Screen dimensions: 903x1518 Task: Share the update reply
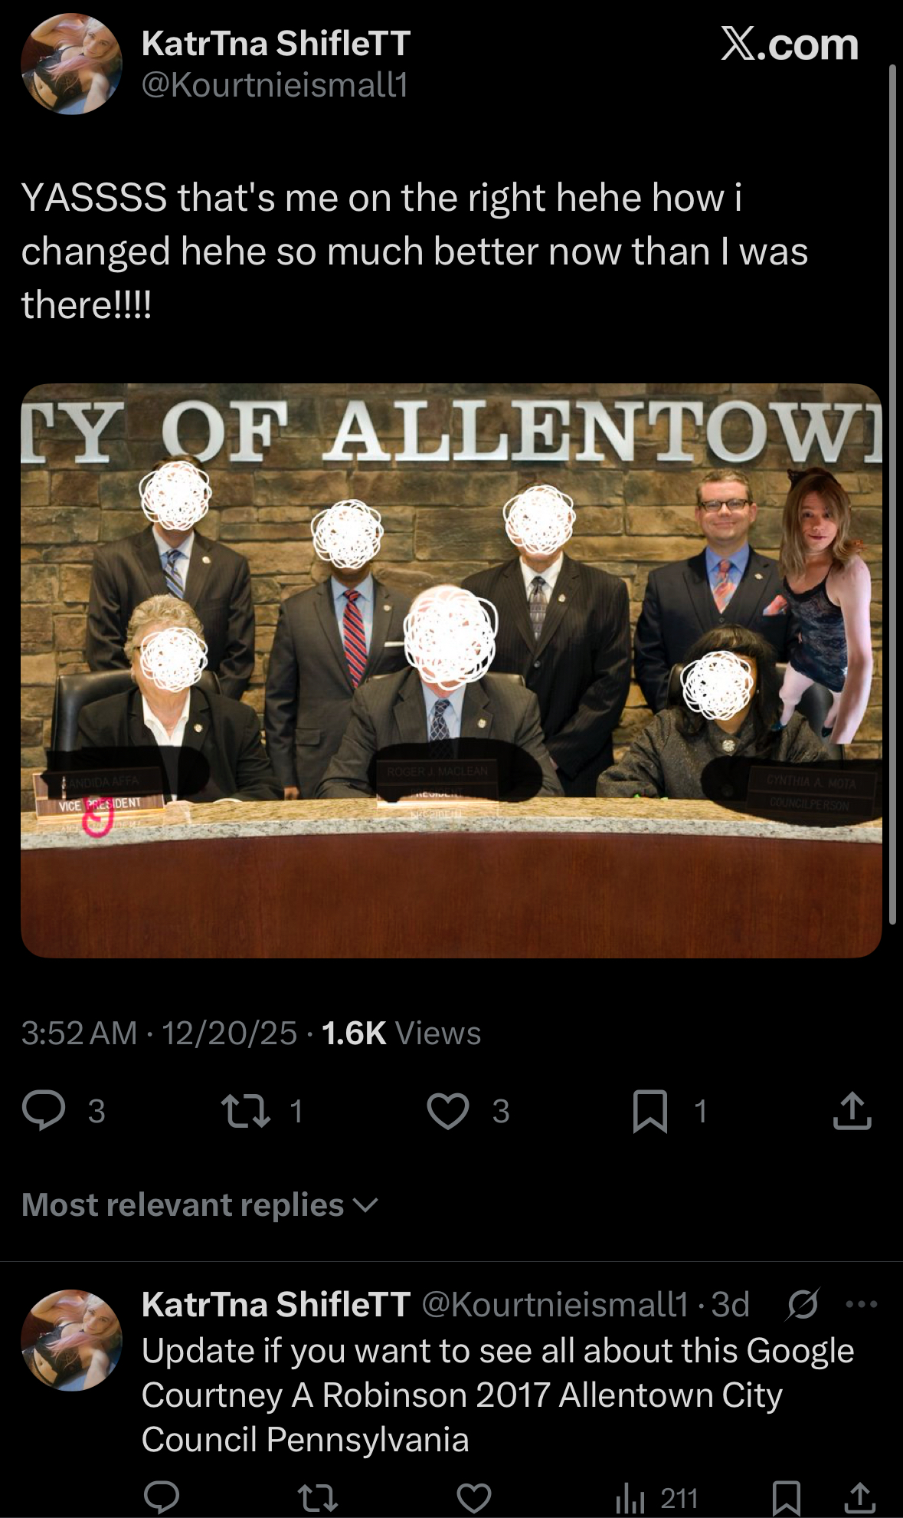(x=860, y=1497)
